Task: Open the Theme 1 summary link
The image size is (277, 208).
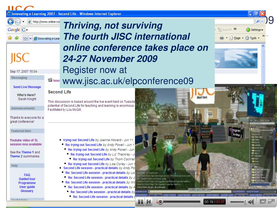Action: tap(28, 152)
